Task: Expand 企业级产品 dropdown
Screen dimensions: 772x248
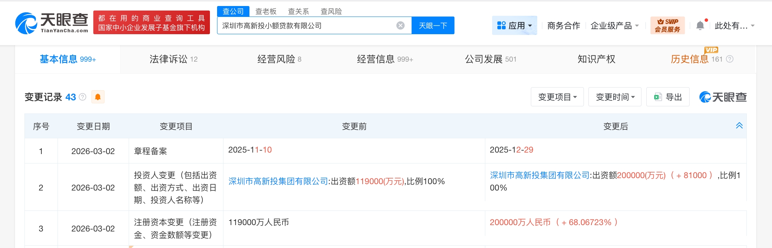Action: tap(614, 26)
